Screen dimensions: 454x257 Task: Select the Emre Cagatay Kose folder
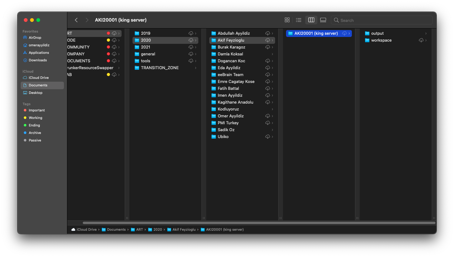click(x=242, y=81)
